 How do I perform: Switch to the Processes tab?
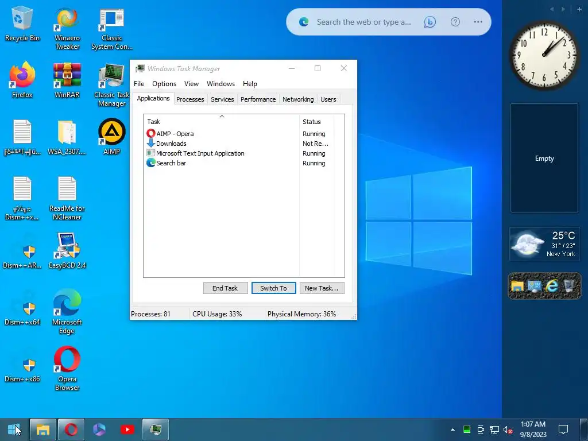(190, 99)
